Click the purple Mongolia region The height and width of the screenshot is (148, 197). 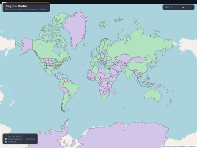139,59
